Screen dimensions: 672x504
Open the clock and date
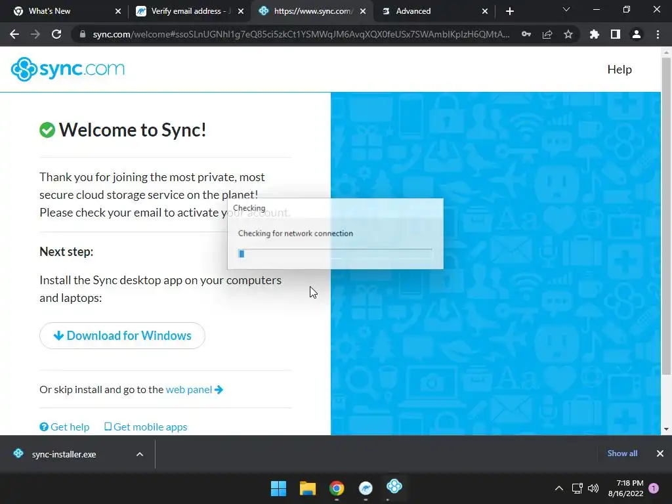point(625,488)
